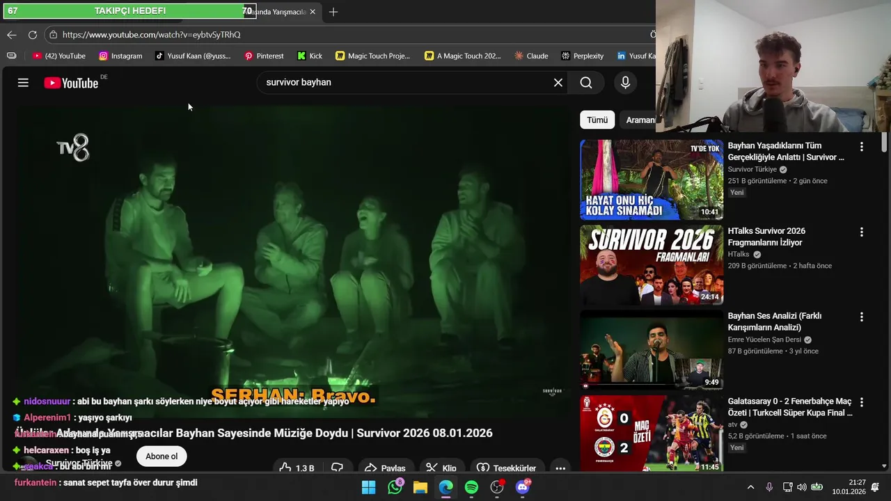Open the Claude bookmark
Viewport: 891px width, 501px height.
(531, 56)
